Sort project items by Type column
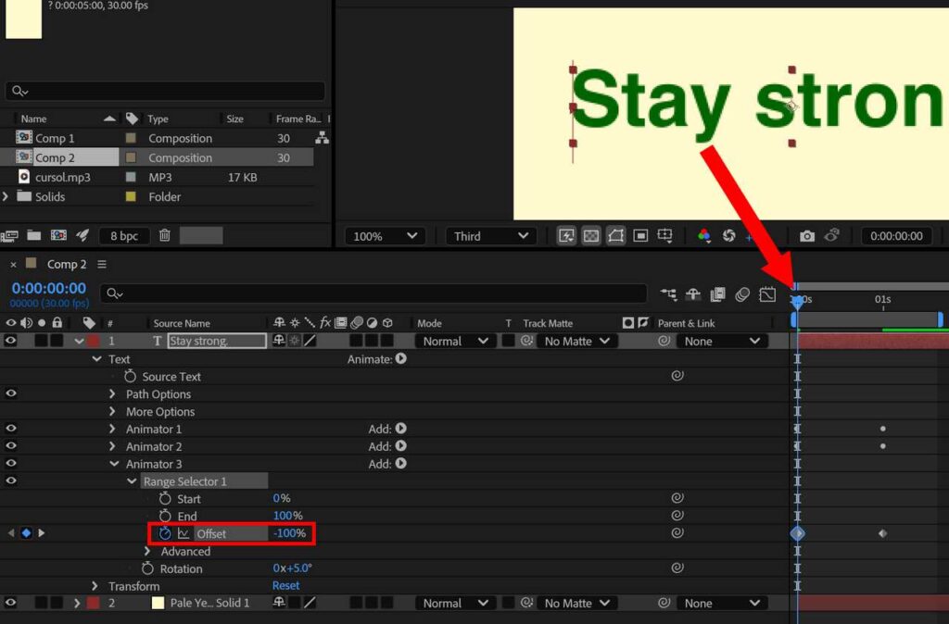 (x=158, y=119)
